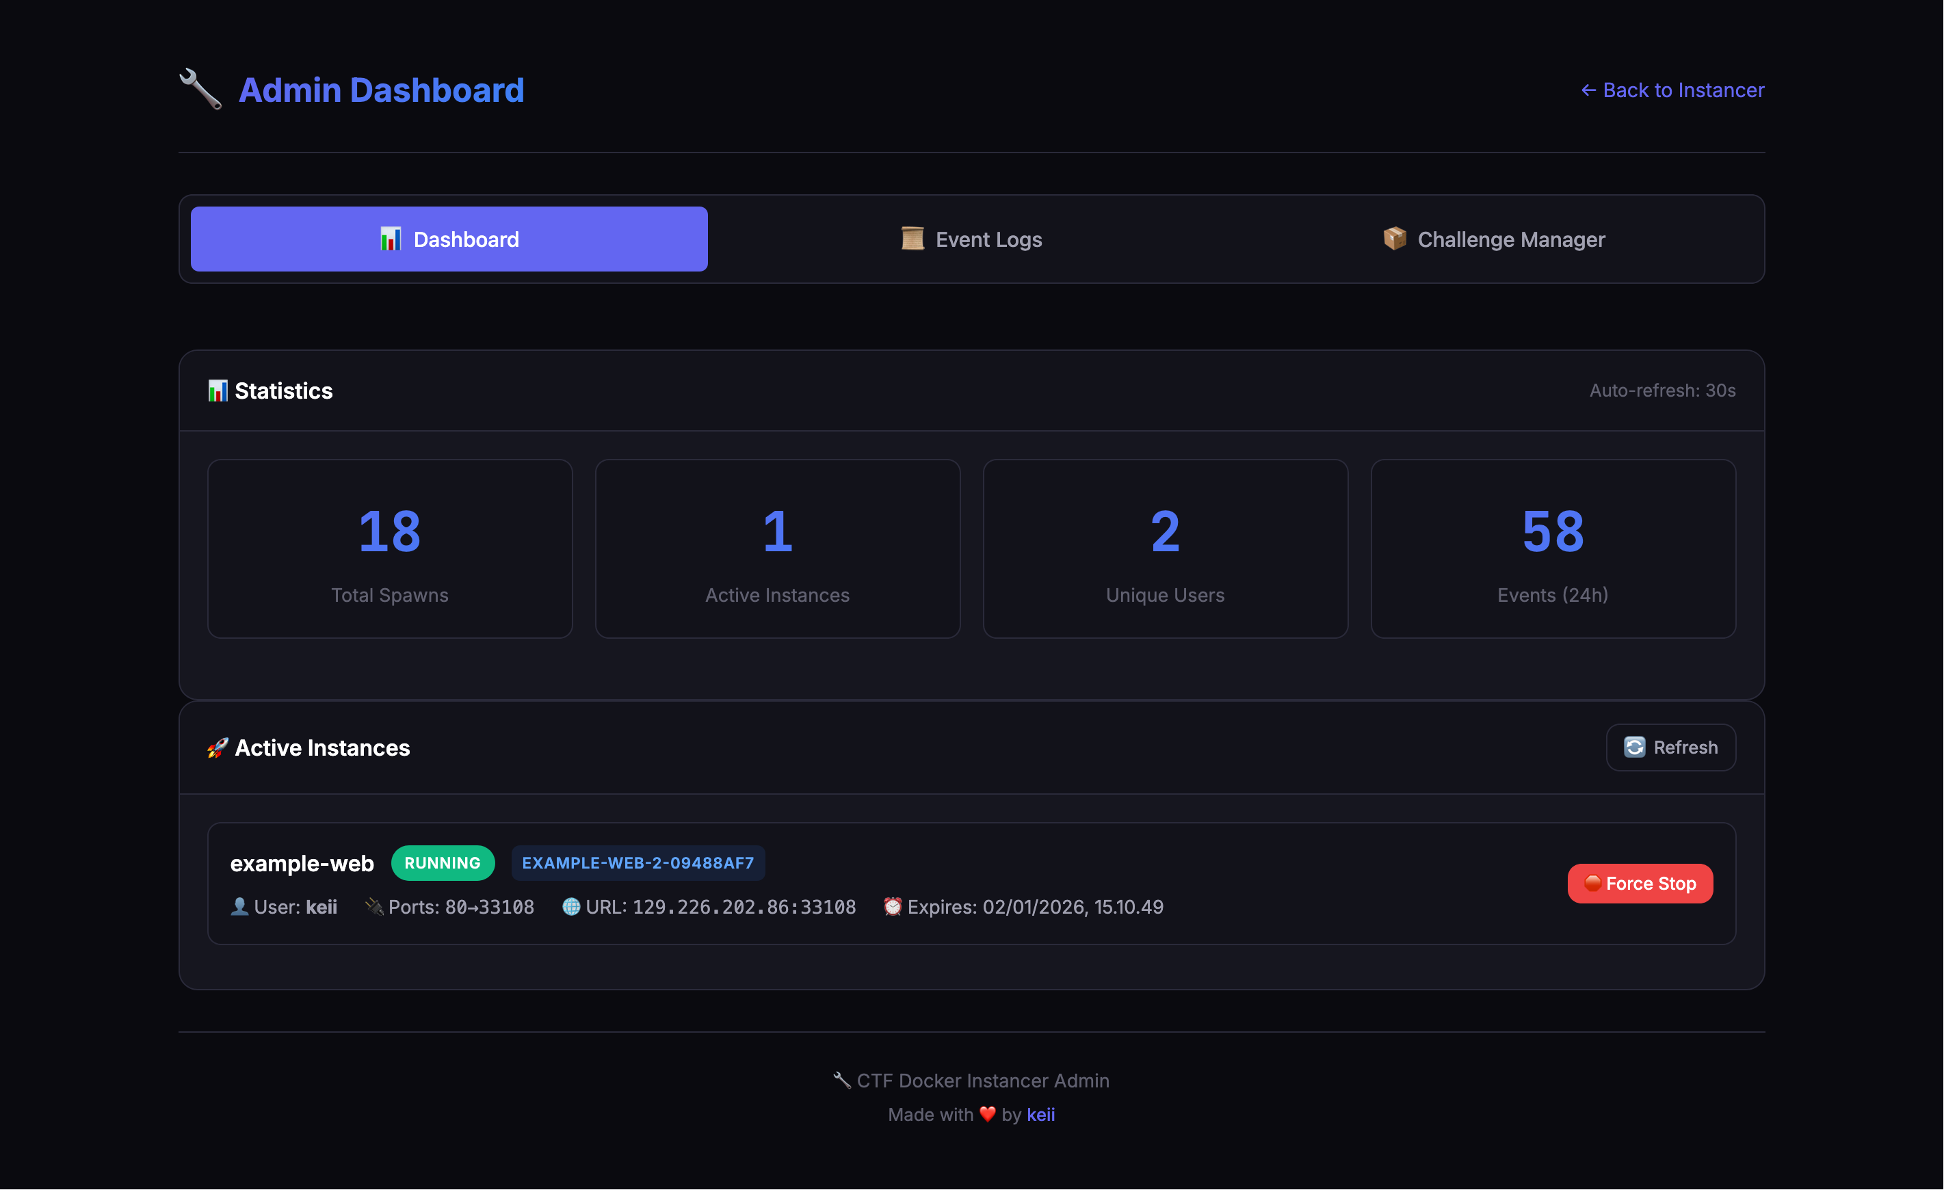The width and height of the screenshot is (1944, 1190).
Task: Click the Active Instances section heading
Action: click(323, 748)
